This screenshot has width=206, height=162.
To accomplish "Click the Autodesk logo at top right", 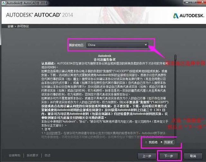I will point(189,16).
